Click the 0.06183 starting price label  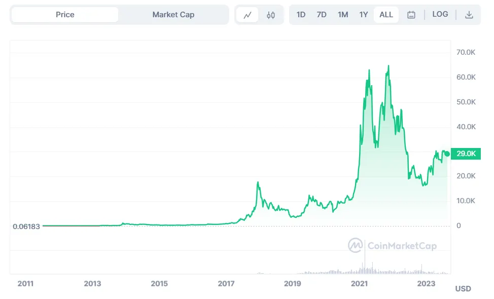tap(26, 227)
